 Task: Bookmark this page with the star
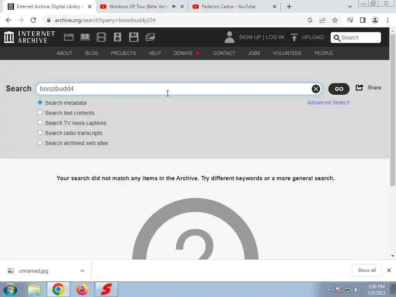(335, 20)
